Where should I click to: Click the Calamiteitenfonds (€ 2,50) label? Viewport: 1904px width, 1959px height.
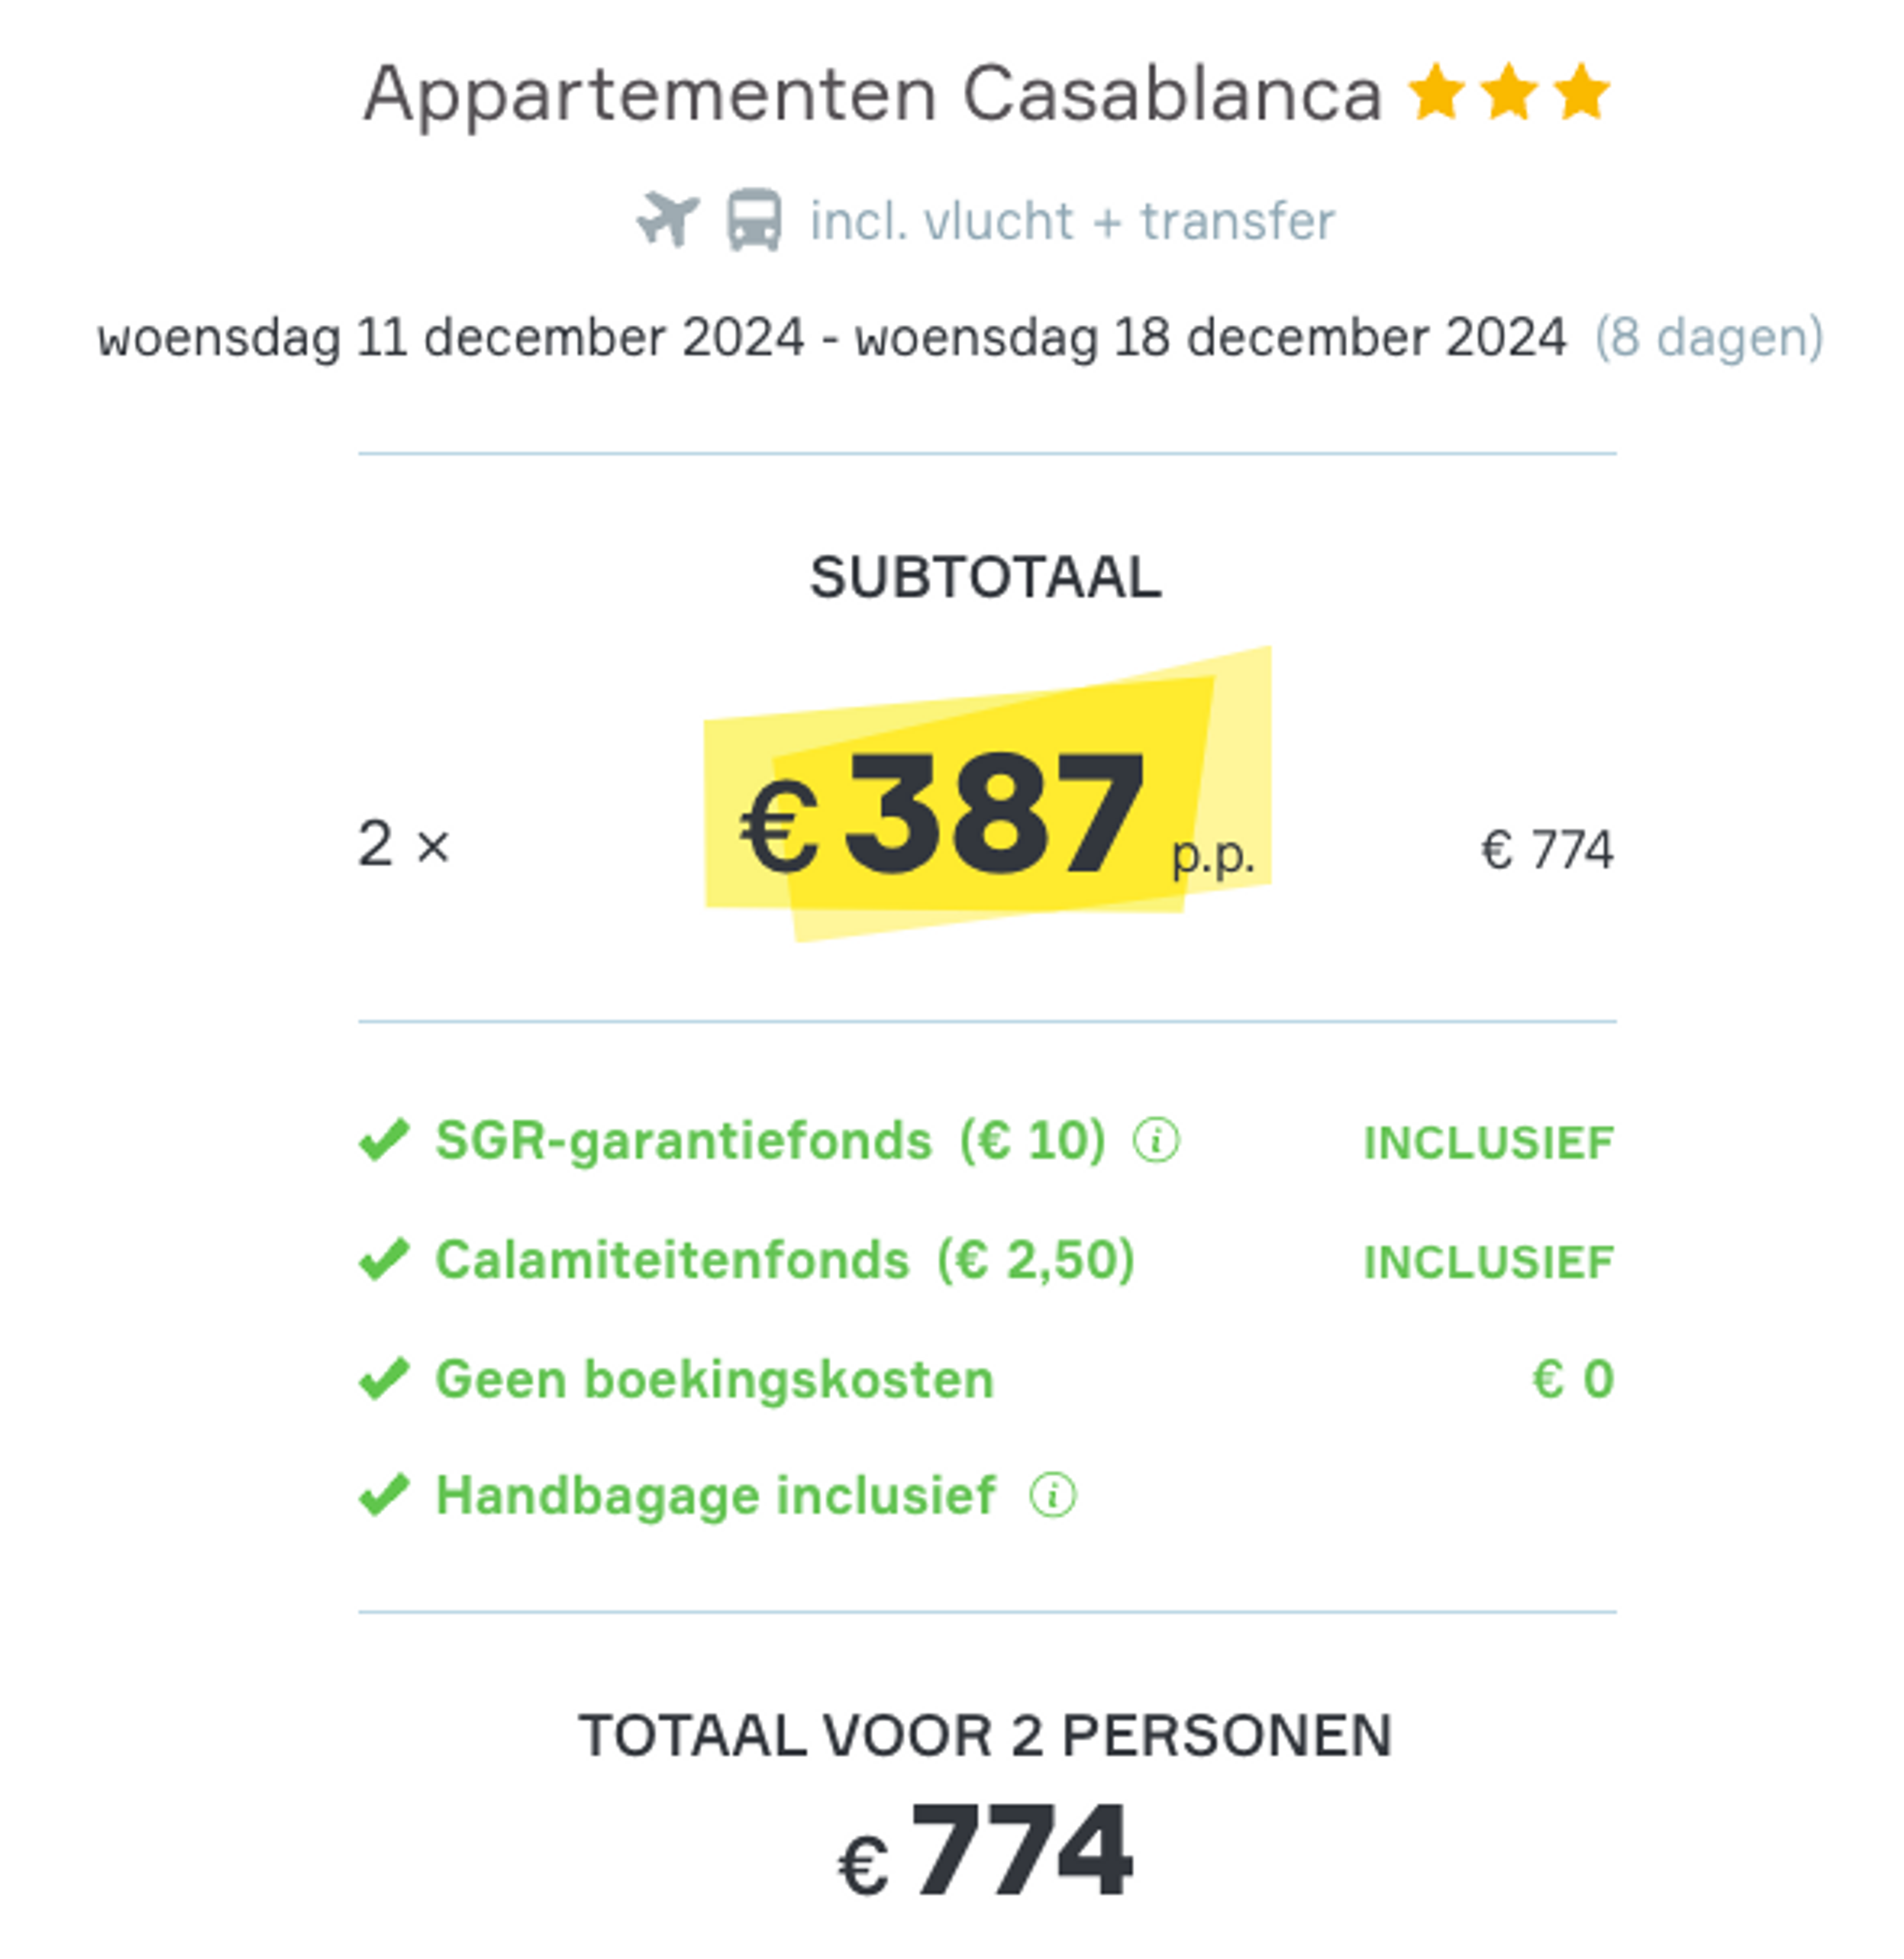(785, 1260)
